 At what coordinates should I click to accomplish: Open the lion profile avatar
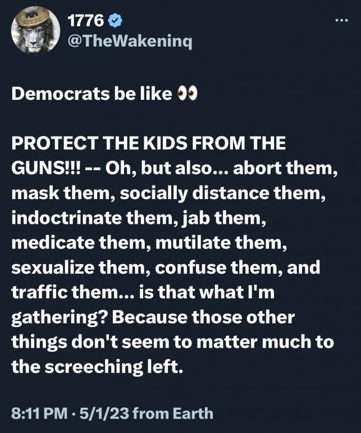click(36, 30)
